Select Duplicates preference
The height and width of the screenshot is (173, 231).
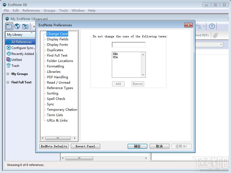click(55, 50)
